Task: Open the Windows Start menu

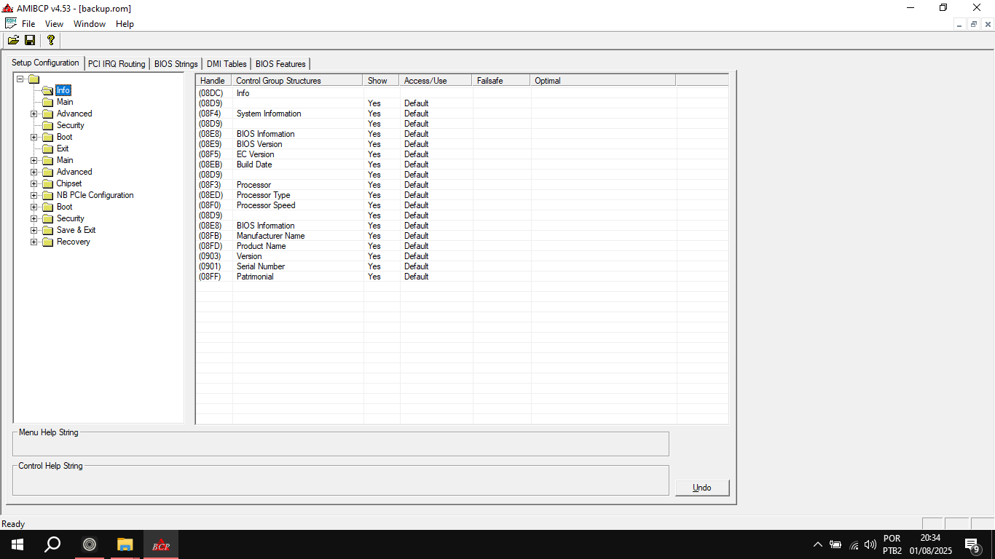Action: 17,544
